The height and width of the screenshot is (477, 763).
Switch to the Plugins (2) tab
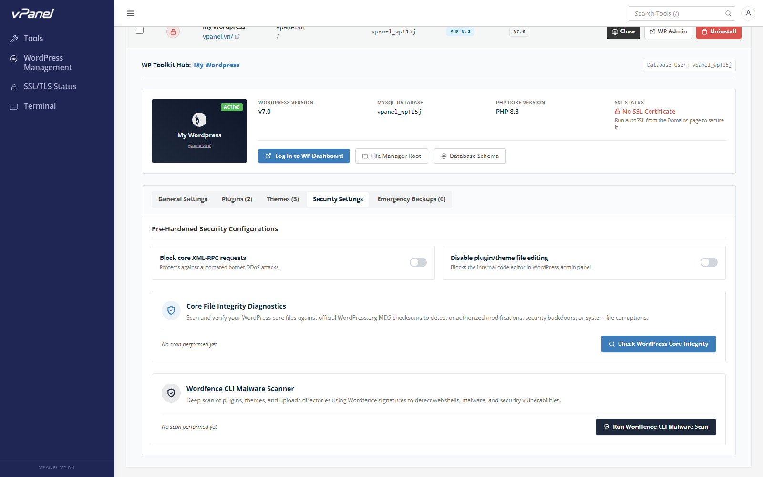(237, 199)
